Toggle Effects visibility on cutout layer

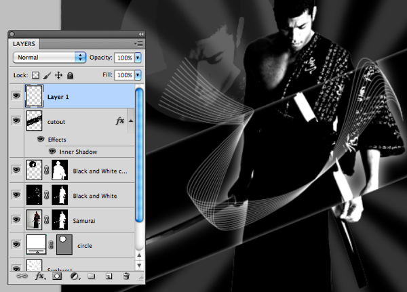click(x=41, y=140)
